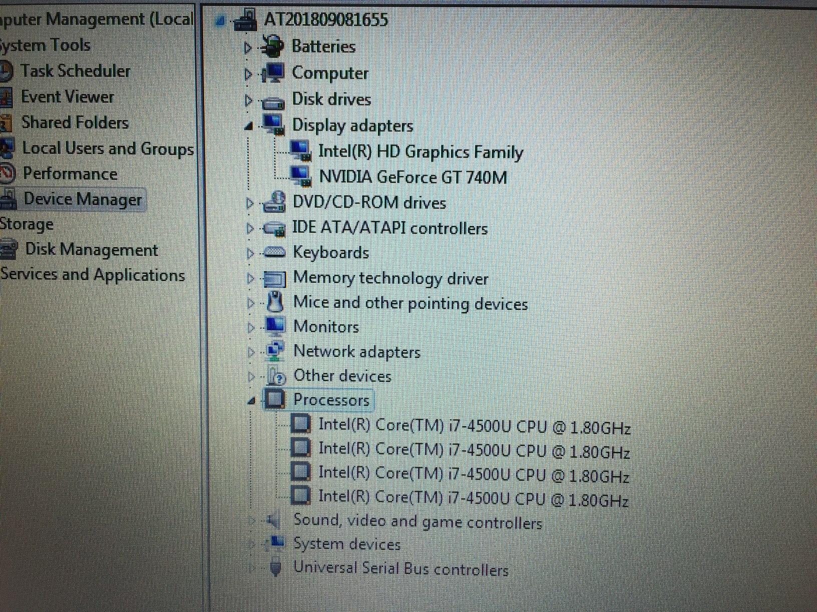The width and height of the screenshot is (817, 612).
Task: Click the Intel(R) HD Graphics Family icon
Action: tap(301, 151)
